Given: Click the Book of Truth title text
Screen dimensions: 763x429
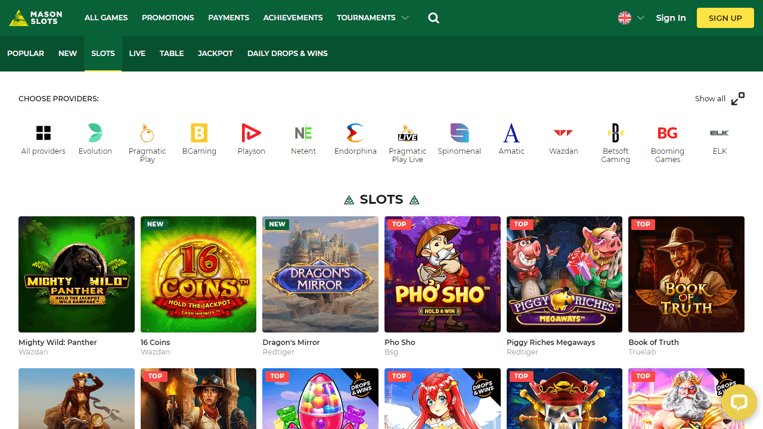Looking at the screenshot, I should point(653,343).
